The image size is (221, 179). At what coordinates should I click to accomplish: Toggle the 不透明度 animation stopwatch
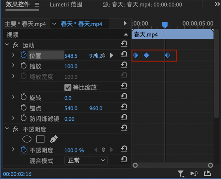(24, 150)
